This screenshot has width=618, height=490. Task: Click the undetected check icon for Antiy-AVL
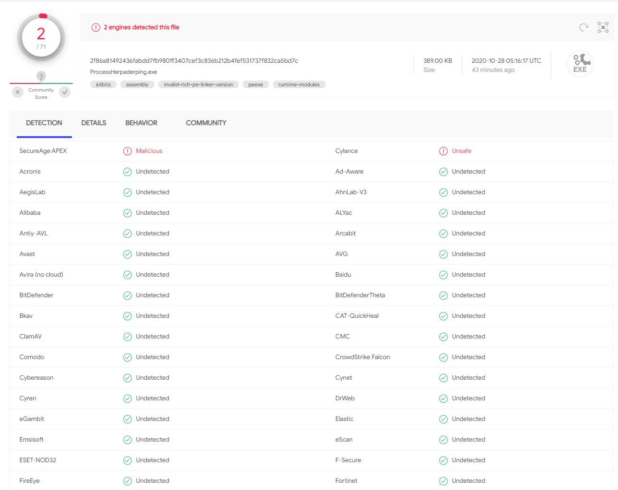coord(128,233)
